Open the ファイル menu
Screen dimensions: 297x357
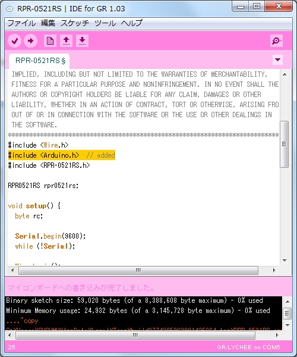[x=21, y=23]
